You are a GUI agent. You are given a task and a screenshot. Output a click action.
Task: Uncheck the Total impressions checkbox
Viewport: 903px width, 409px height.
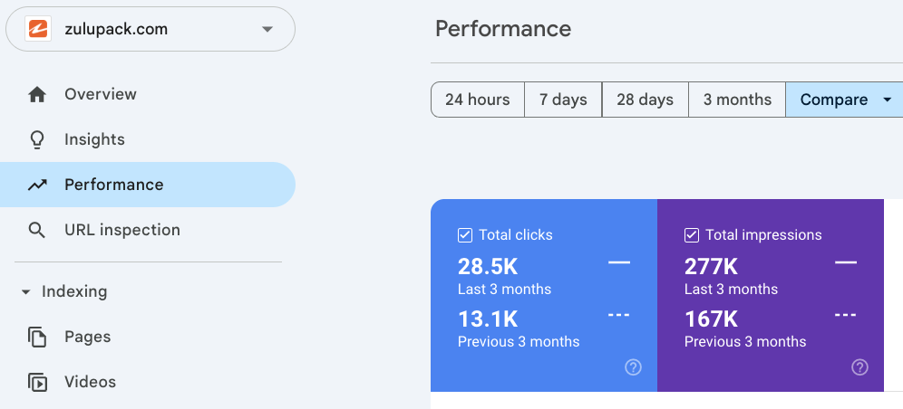click(x=692, y=235)
